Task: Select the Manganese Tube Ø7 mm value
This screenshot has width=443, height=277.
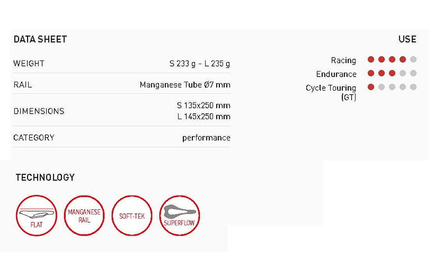Action: click(185, 84)
